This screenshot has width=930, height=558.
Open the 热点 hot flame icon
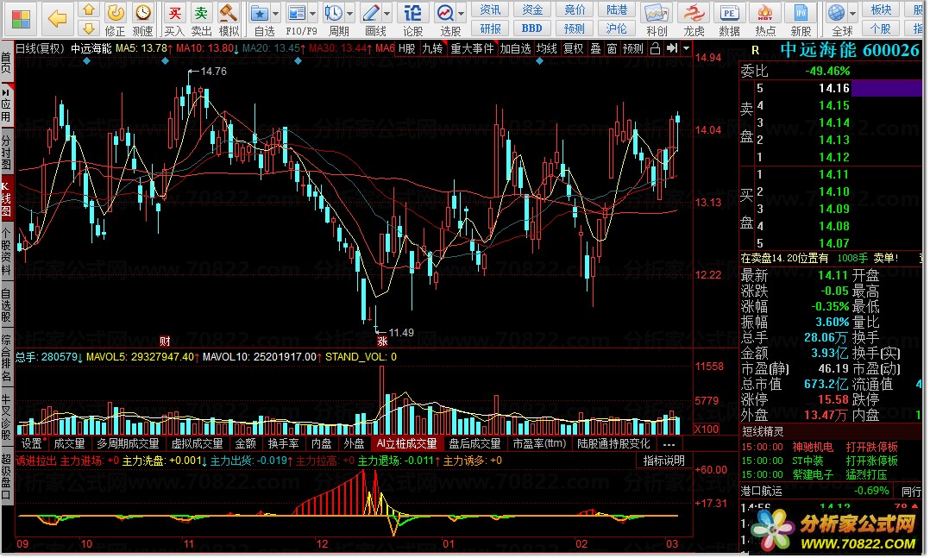(765, 13)
